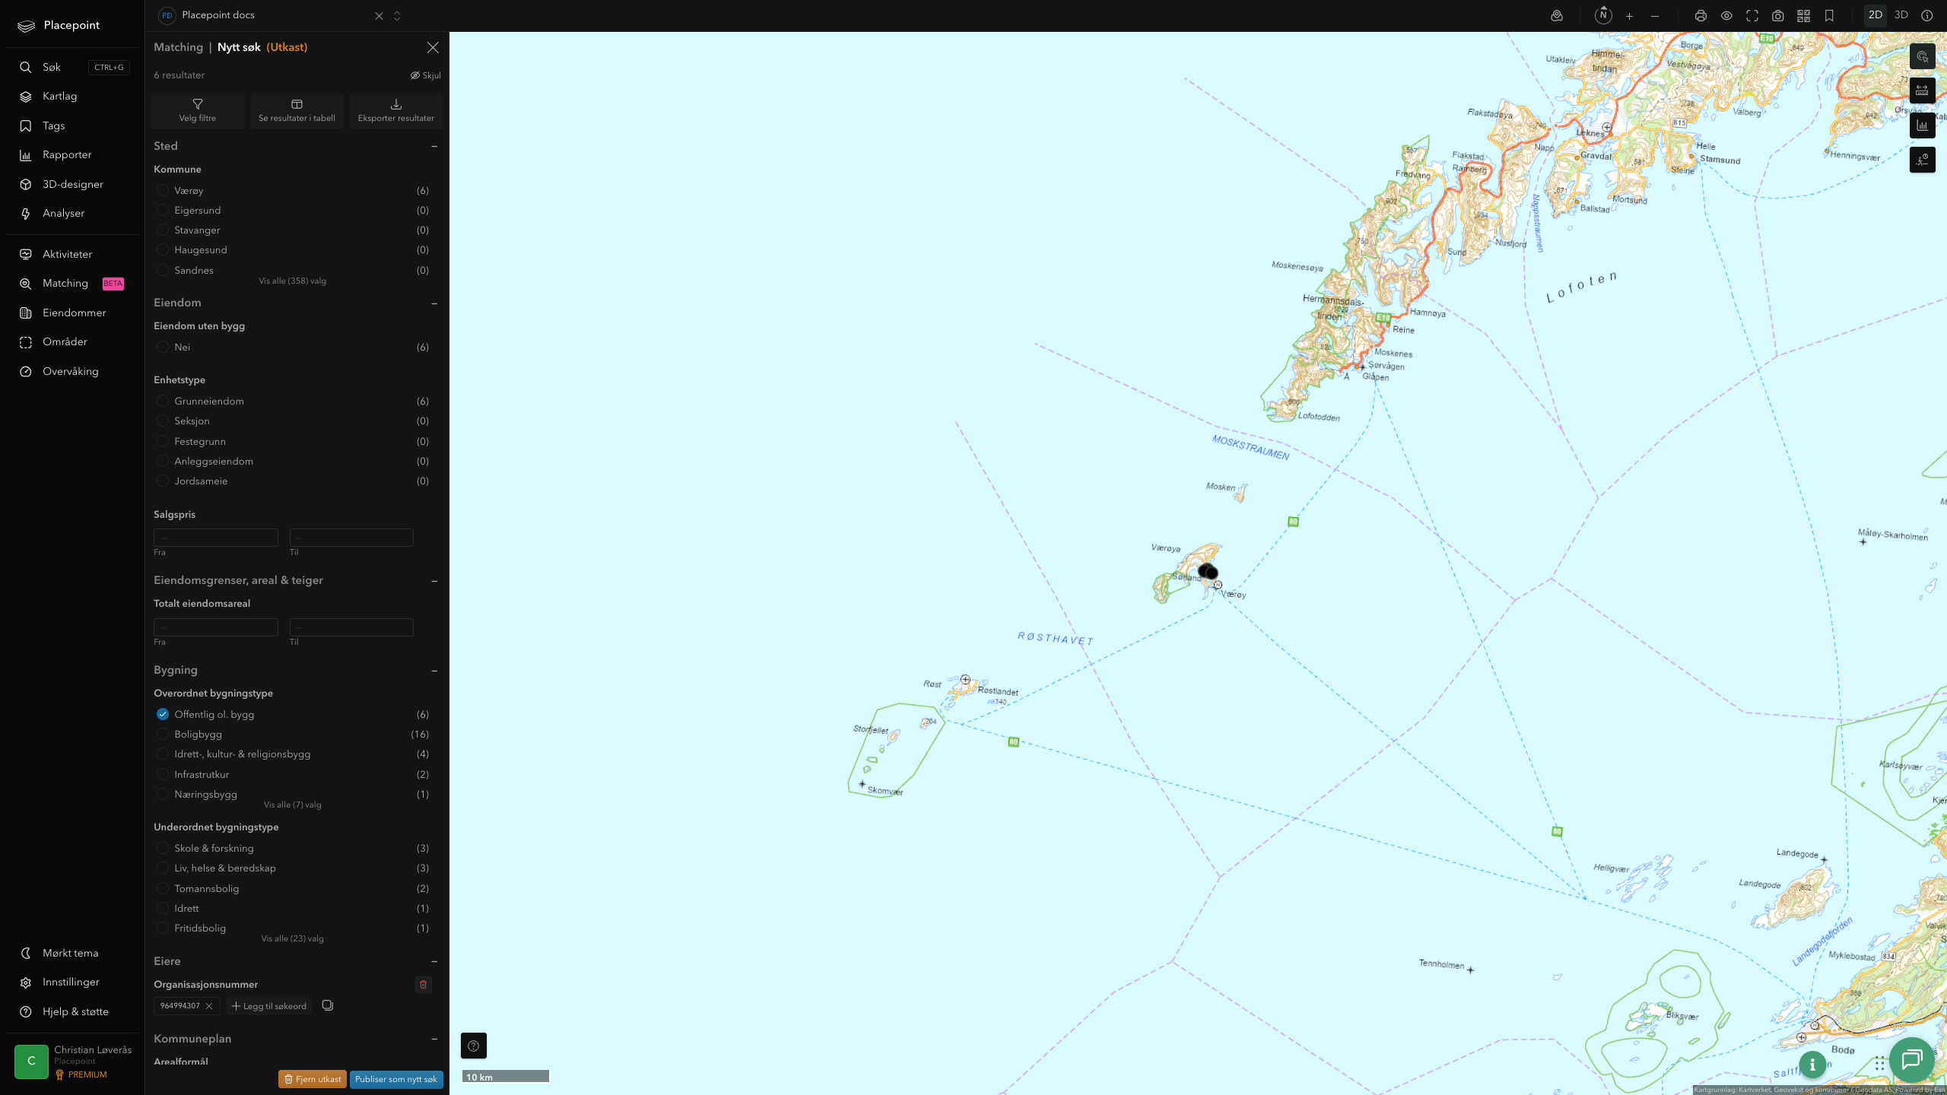Collapse the Eiere section
The image size is (1947, 1095).
click(x=434, y=962)
